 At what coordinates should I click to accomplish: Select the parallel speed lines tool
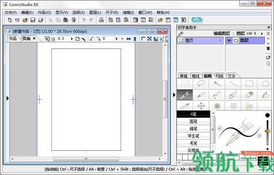coord(233,106)
